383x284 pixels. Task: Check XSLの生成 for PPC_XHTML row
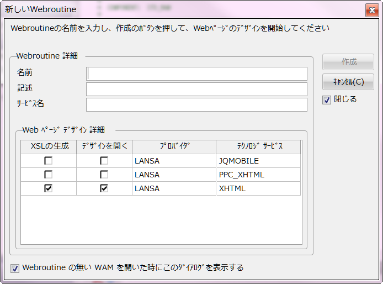click(x=49, y=175)
